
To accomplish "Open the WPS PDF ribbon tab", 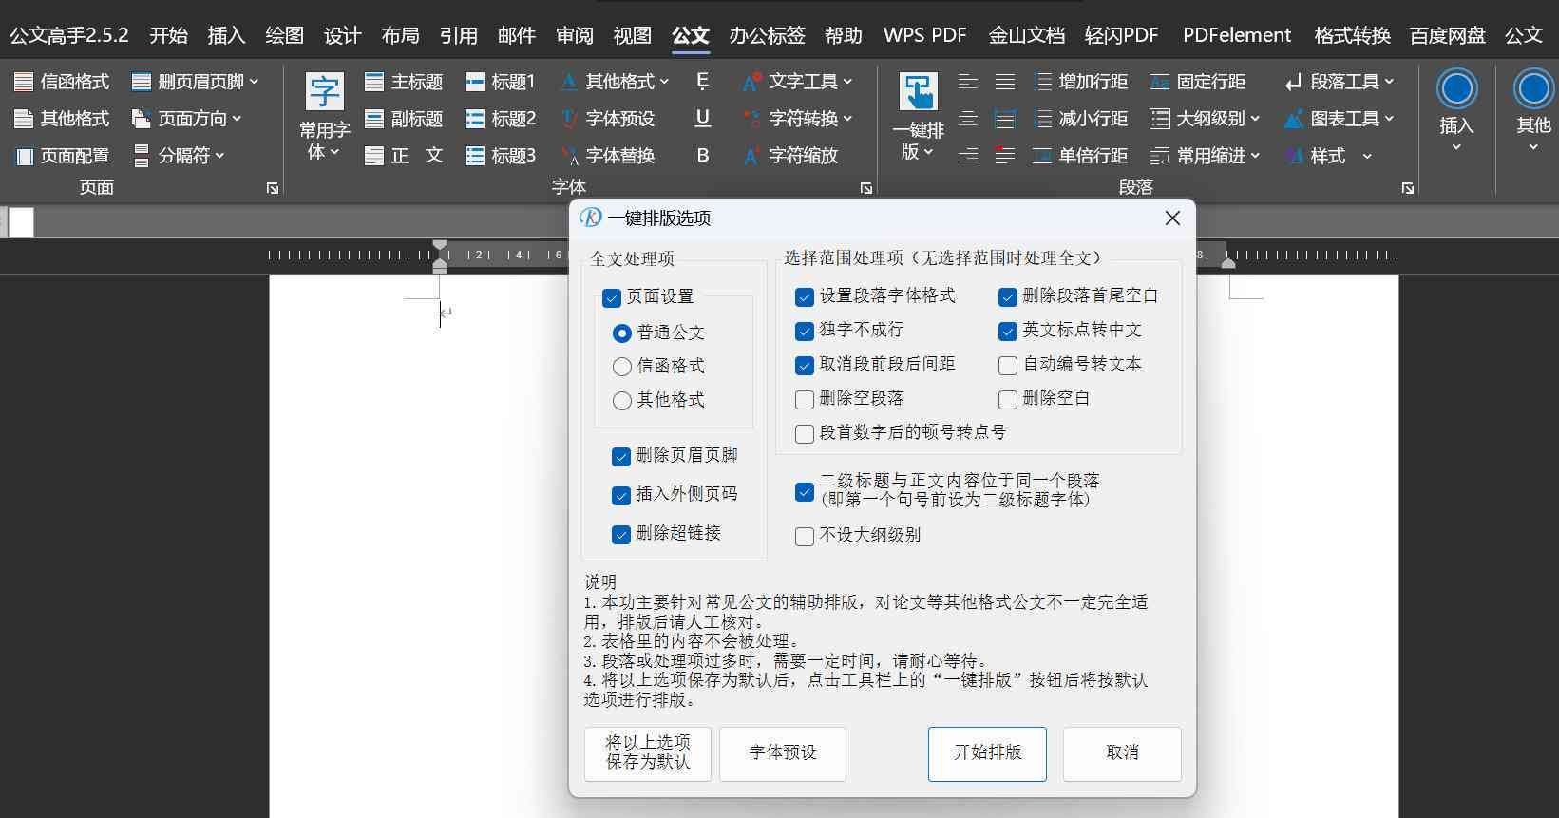I will [x=924, y=35].
